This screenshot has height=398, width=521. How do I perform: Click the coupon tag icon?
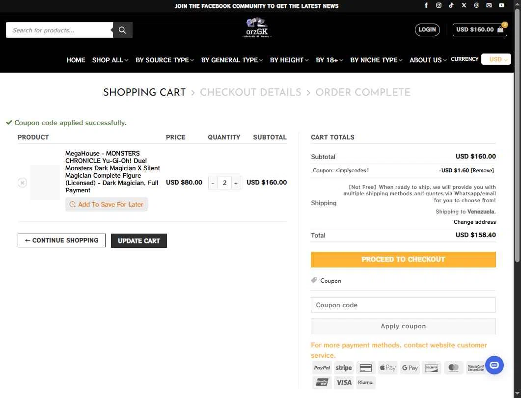tap(314, 280)
